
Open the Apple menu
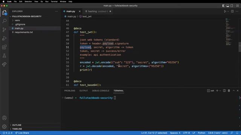tap(3, 1)
